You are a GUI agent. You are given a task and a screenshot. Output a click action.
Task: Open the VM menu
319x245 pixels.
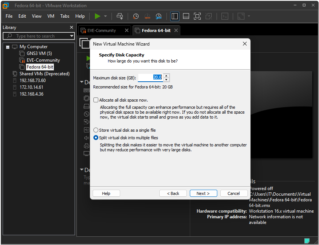[x=51, y=16]
